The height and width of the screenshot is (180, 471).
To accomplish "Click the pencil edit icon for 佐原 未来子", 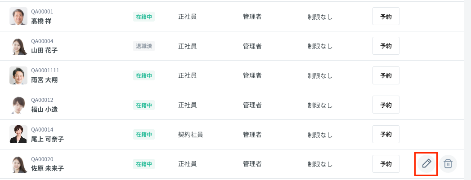I will 427,164.
